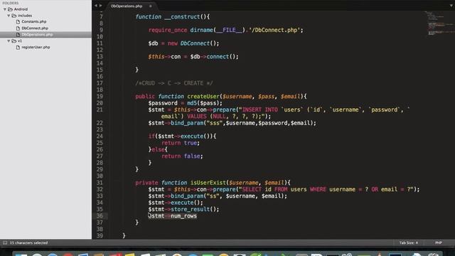Viewport: 455px width, 256px height.
Task: Click 'SELECT' keyword on line 32
Action: (252, 189)
